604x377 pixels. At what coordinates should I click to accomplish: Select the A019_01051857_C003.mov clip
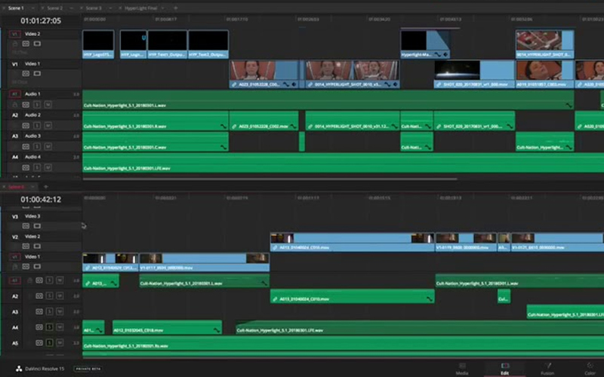tap(544, 74)
